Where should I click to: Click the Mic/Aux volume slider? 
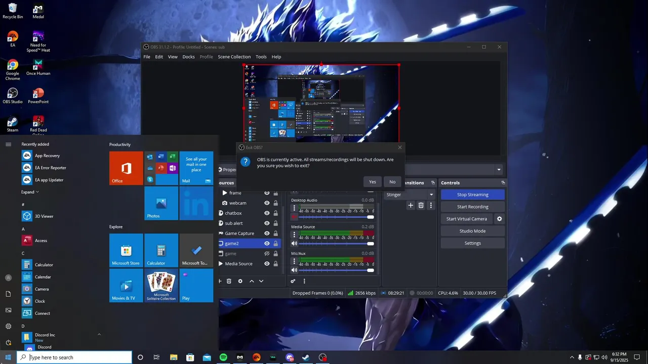[x=337, y=270]
